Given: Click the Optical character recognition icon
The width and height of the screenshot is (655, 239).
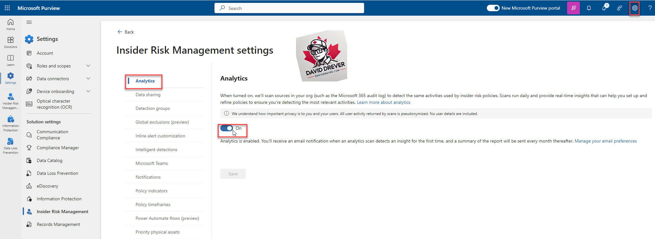Looking at the screenshot, I should 29,104.
